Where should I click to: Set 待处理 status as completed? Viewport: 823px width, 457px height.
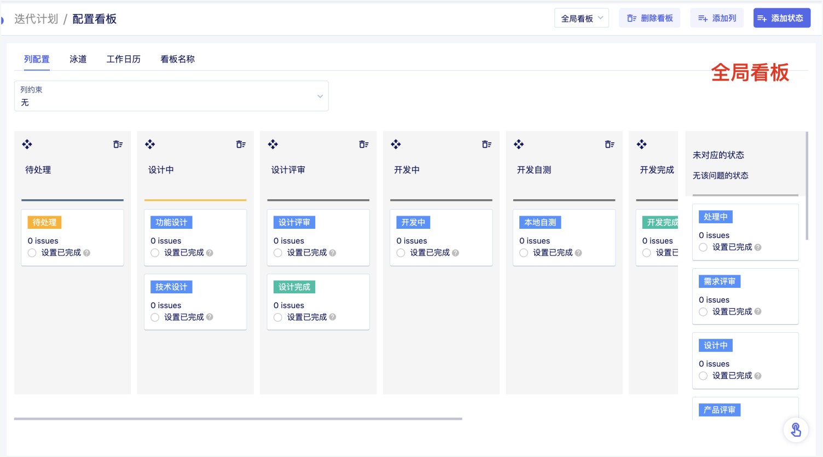tap(32, 253)
